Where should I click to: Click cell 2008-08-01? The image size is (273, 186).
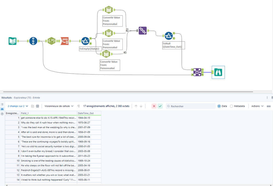point(89,170)
